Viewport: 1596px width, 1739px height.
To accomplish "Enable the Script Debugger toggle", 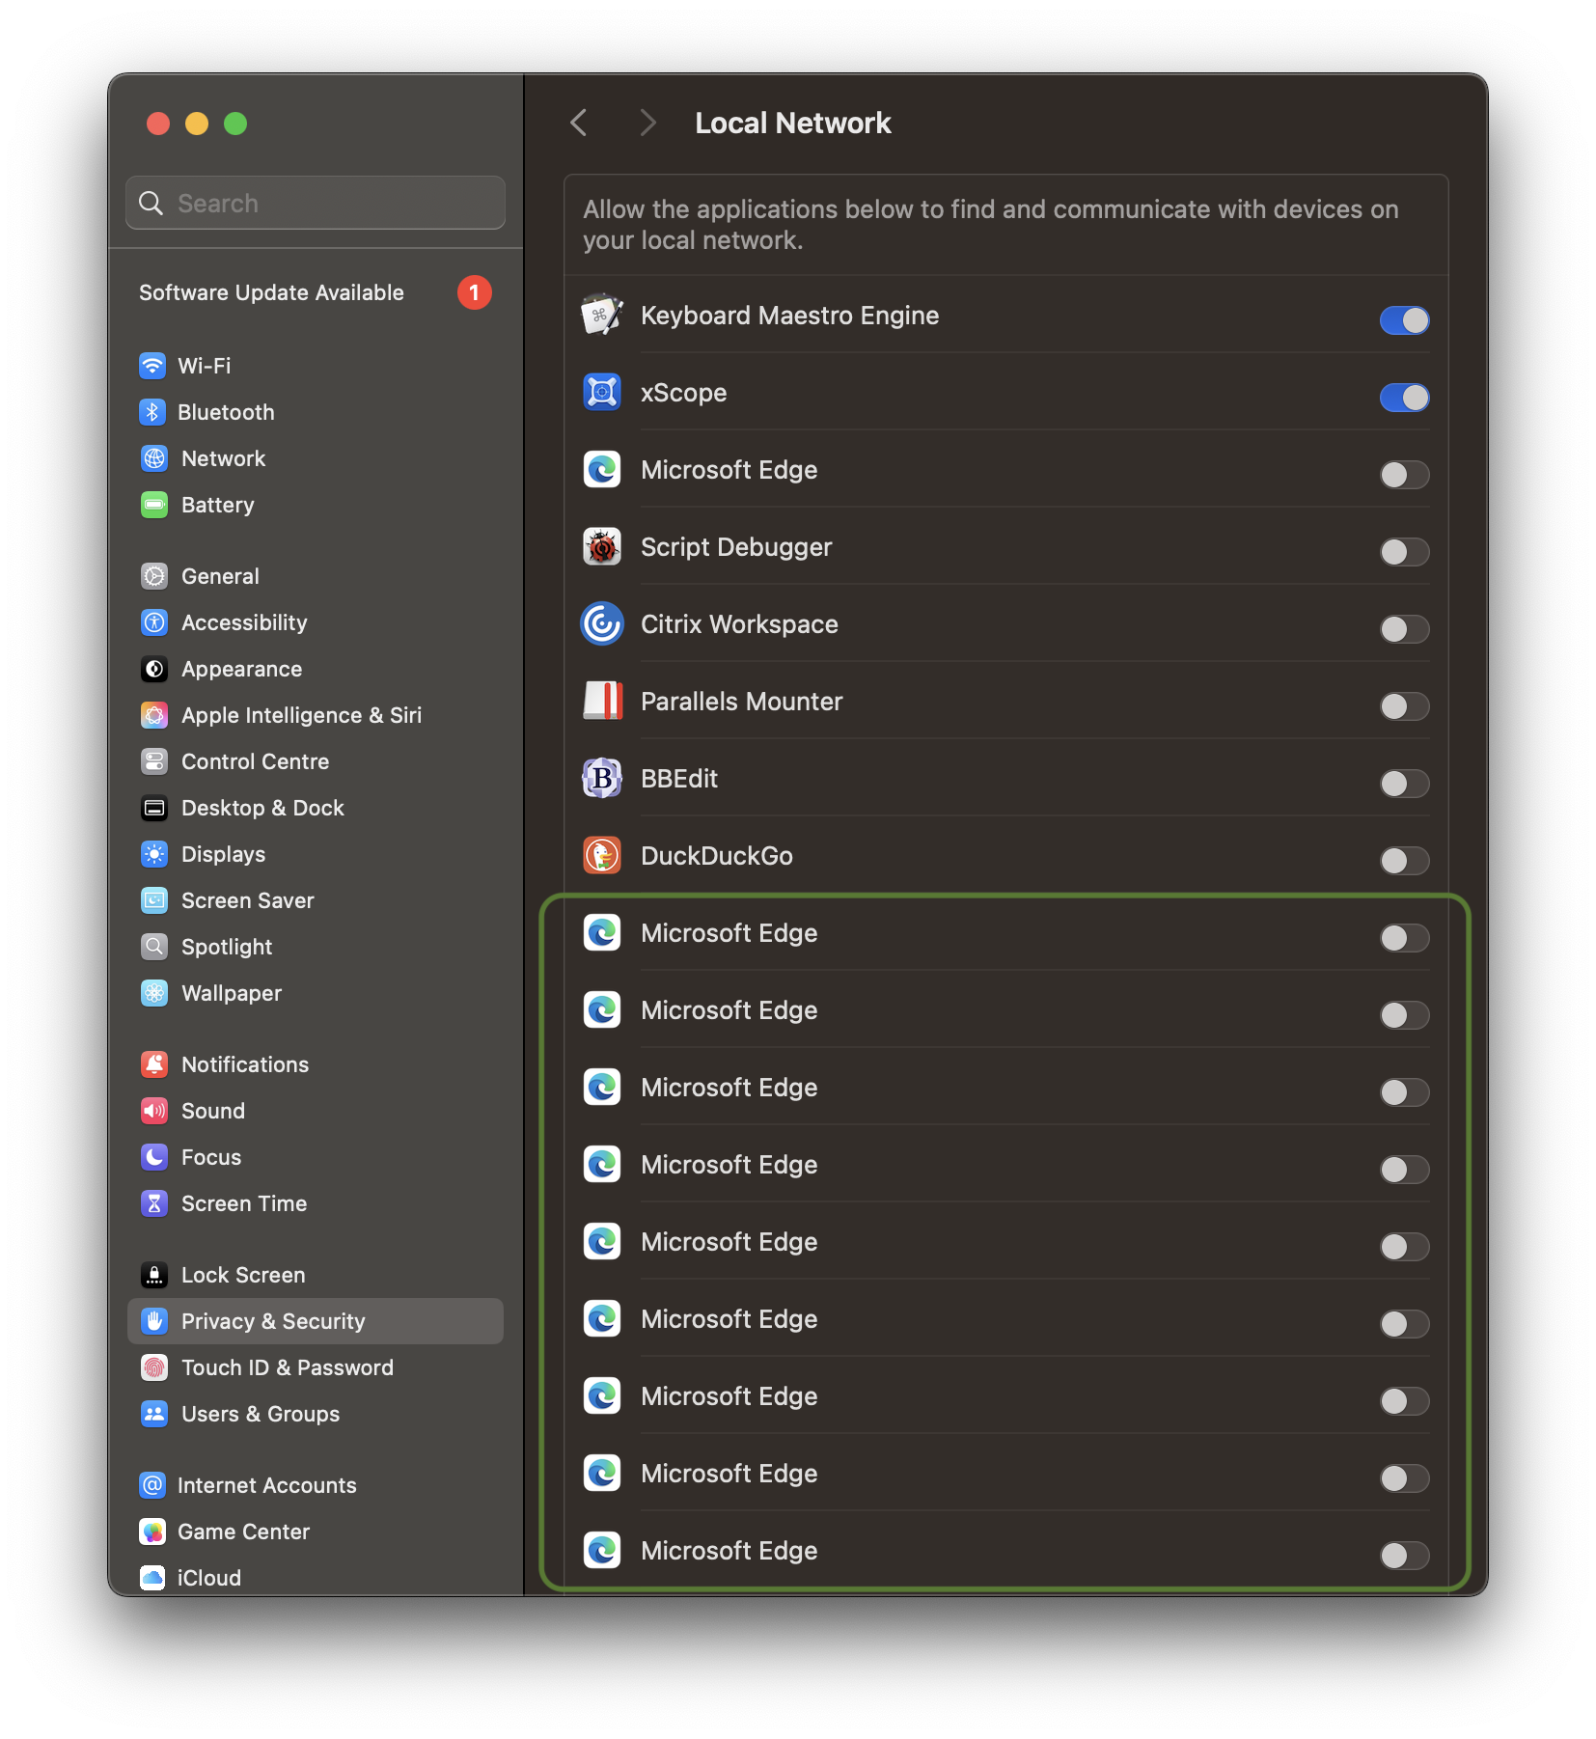I will click(x=1404, y=552).
